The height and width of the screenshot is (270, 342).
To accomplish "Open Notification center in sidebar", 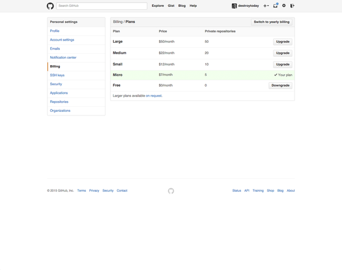I will point(63,58).
